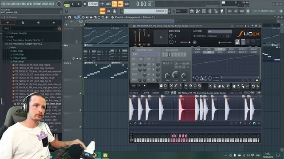
Task: Click the Slicex modulation X knob
Action: point(171,36)
